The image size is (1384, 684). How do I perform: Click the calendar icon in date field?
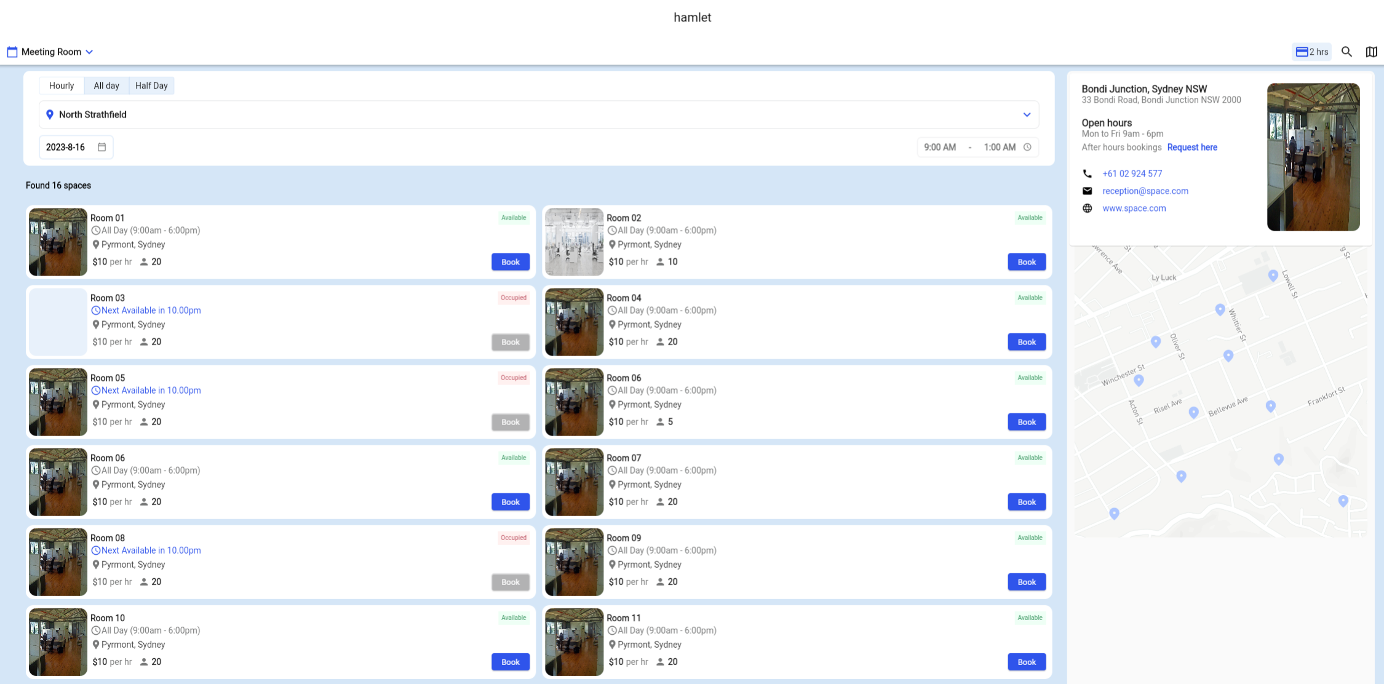pyautogui.click(x=102, y=147)
